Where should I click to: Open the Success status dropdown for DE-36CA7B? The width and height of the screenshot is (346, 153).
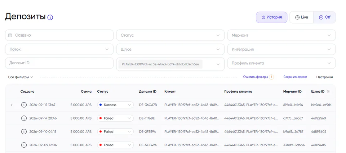point(115,105)
